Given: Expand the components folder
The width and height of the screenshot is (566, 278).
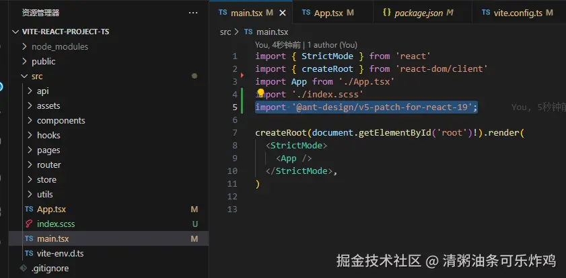Looking at the screenshot, I should pyautogui.click(x=30, y=120).
